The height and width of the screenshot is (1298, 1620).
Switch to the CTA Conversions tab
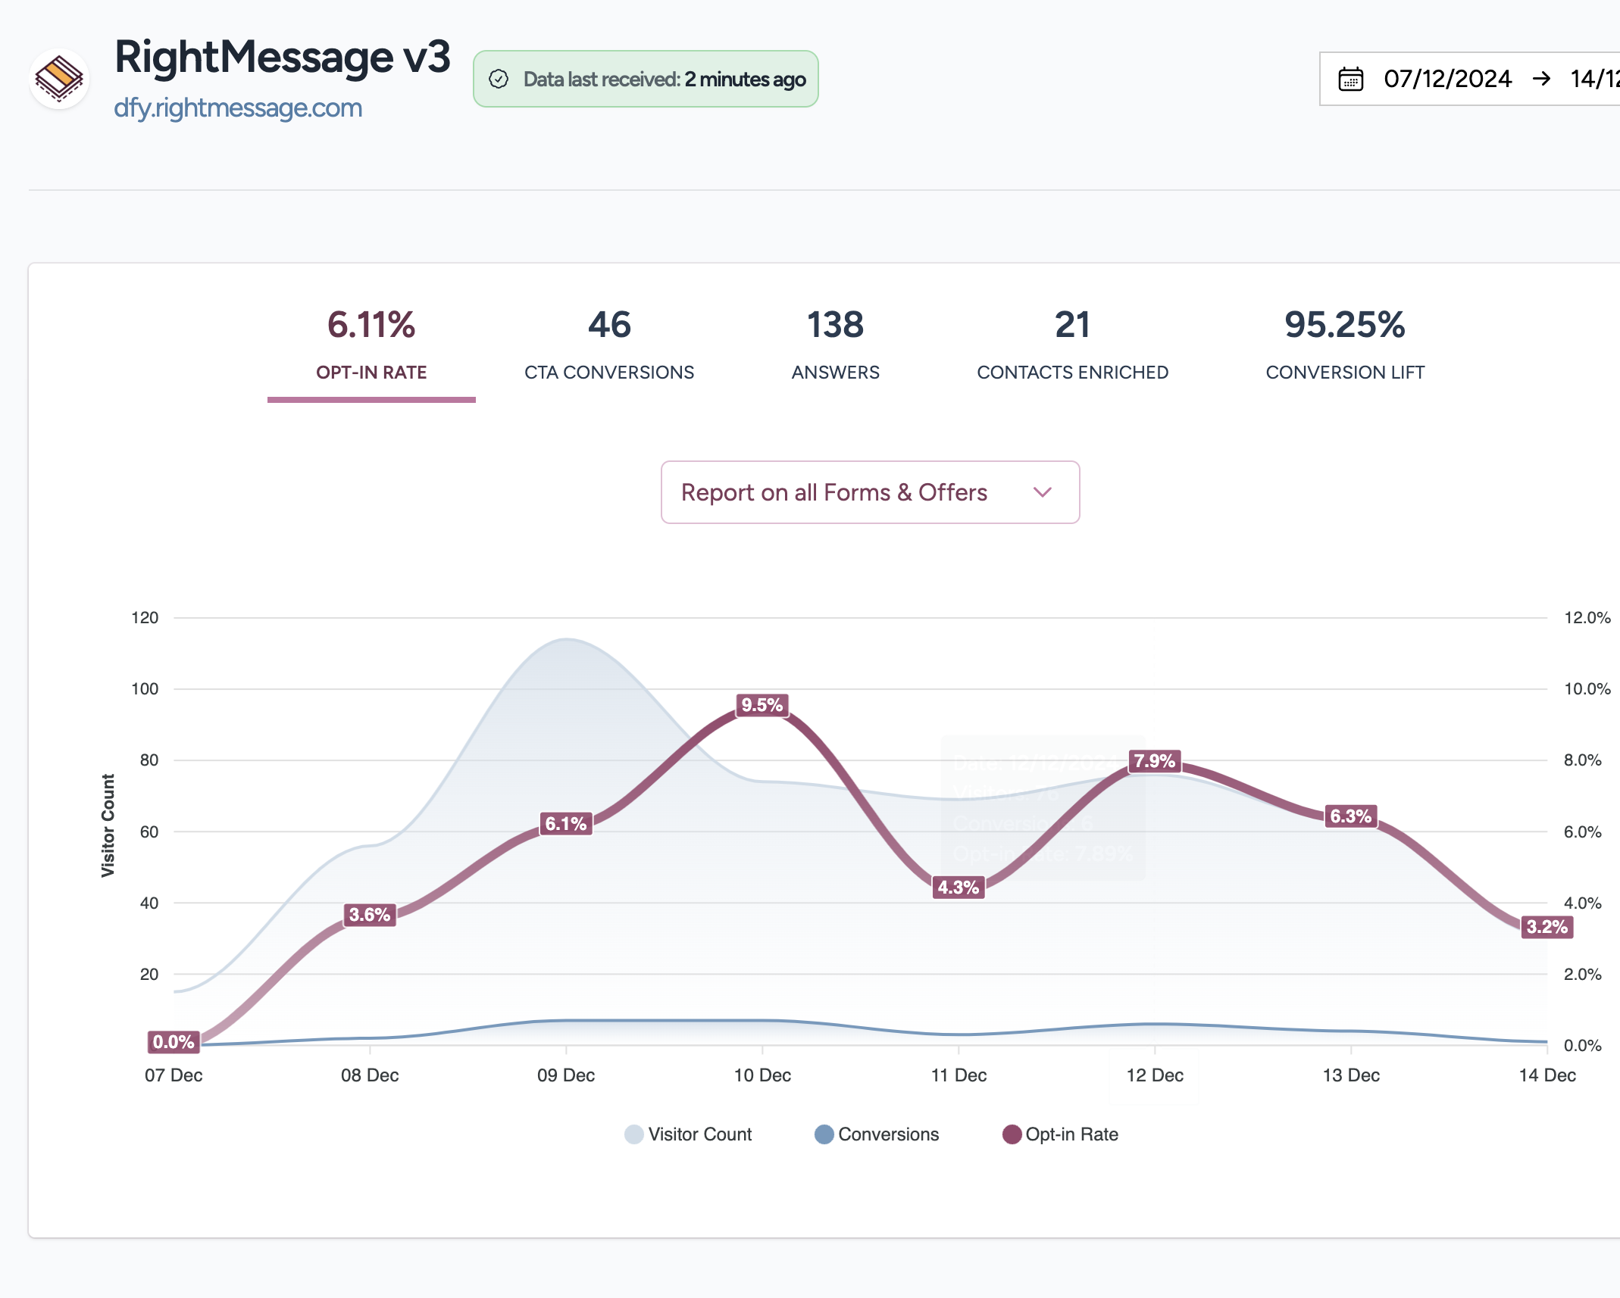[609, 346]
